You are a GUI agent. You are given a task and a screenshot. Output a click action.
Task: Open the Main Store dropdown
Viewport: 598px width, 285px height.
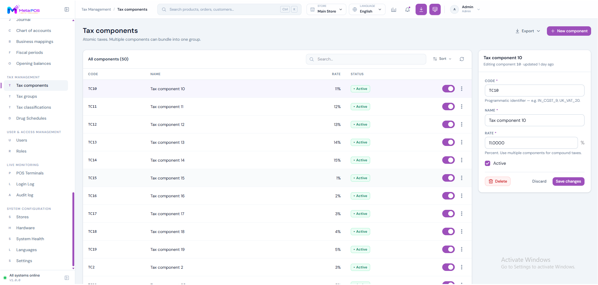(x=326, y=9)
